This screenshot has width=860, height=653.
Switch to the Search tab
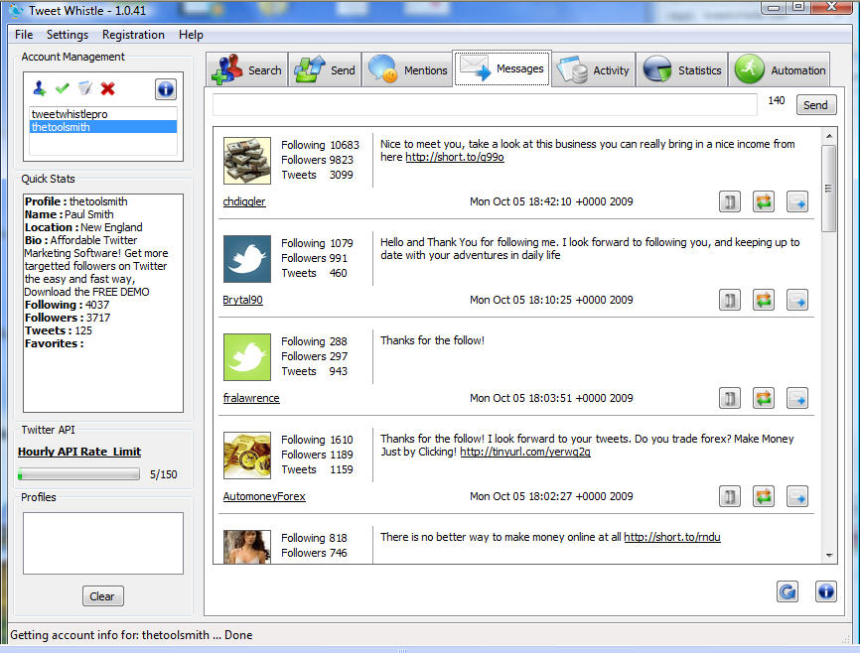[247, 69]
